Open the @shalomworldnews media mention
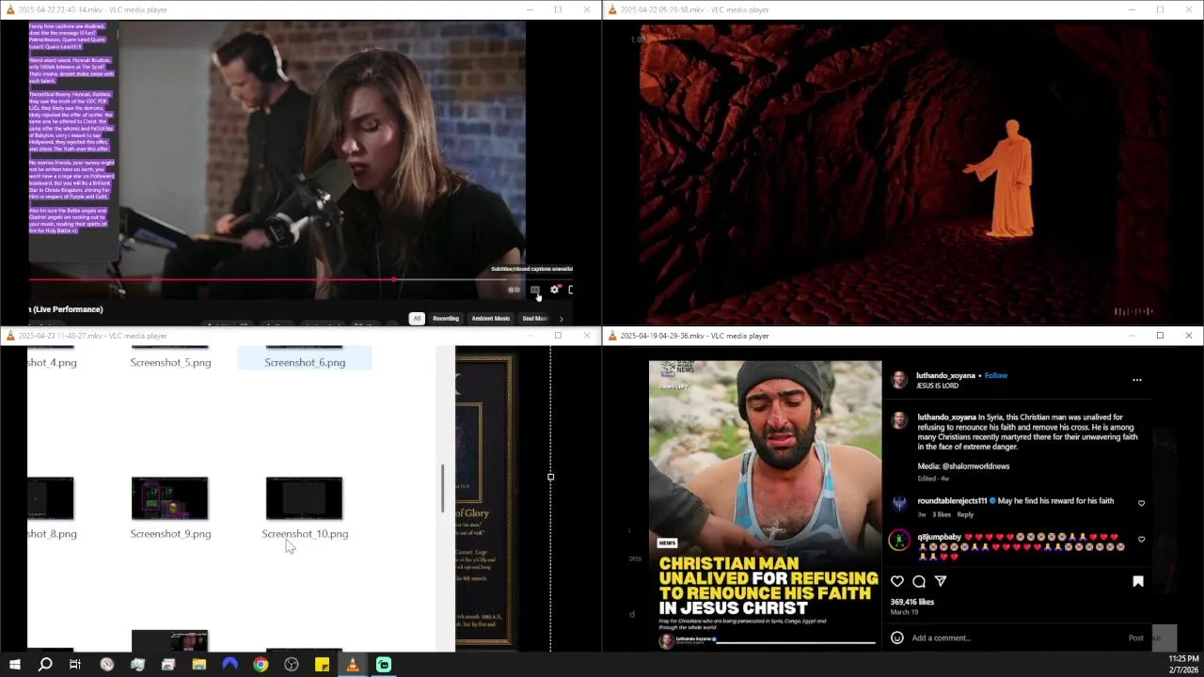1204x677 pixels. point(974,466)
